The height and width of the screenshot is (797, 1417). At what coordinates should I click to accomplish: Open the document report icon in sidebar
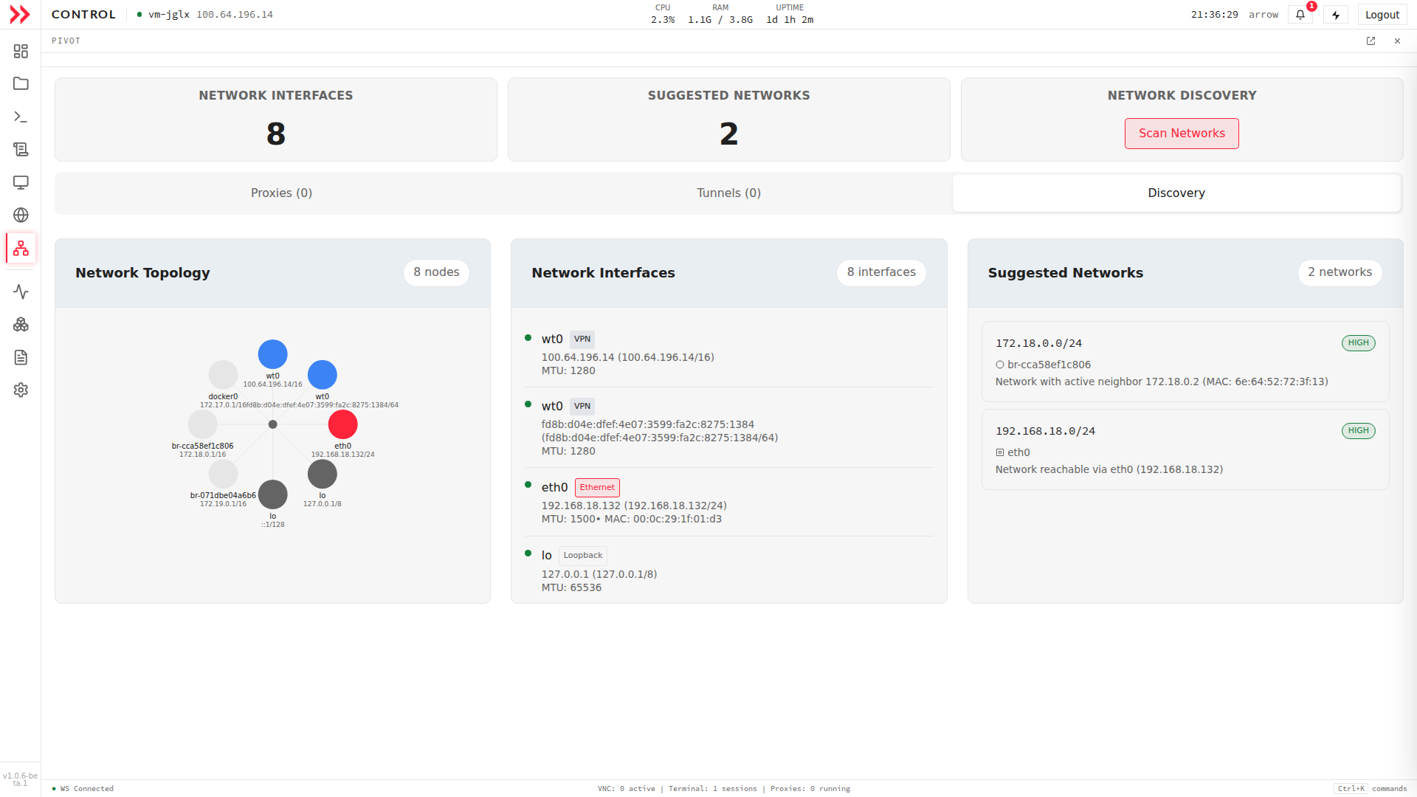21,357
